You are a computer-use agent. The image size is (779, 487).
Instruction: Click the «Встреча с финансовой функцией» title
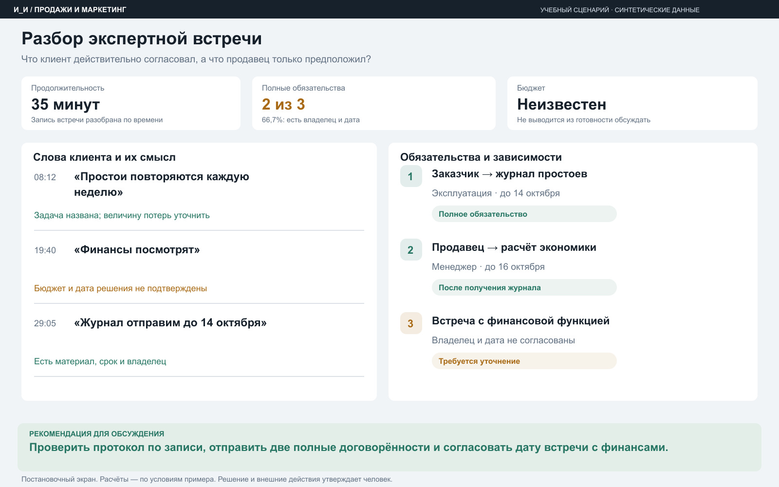520,321
